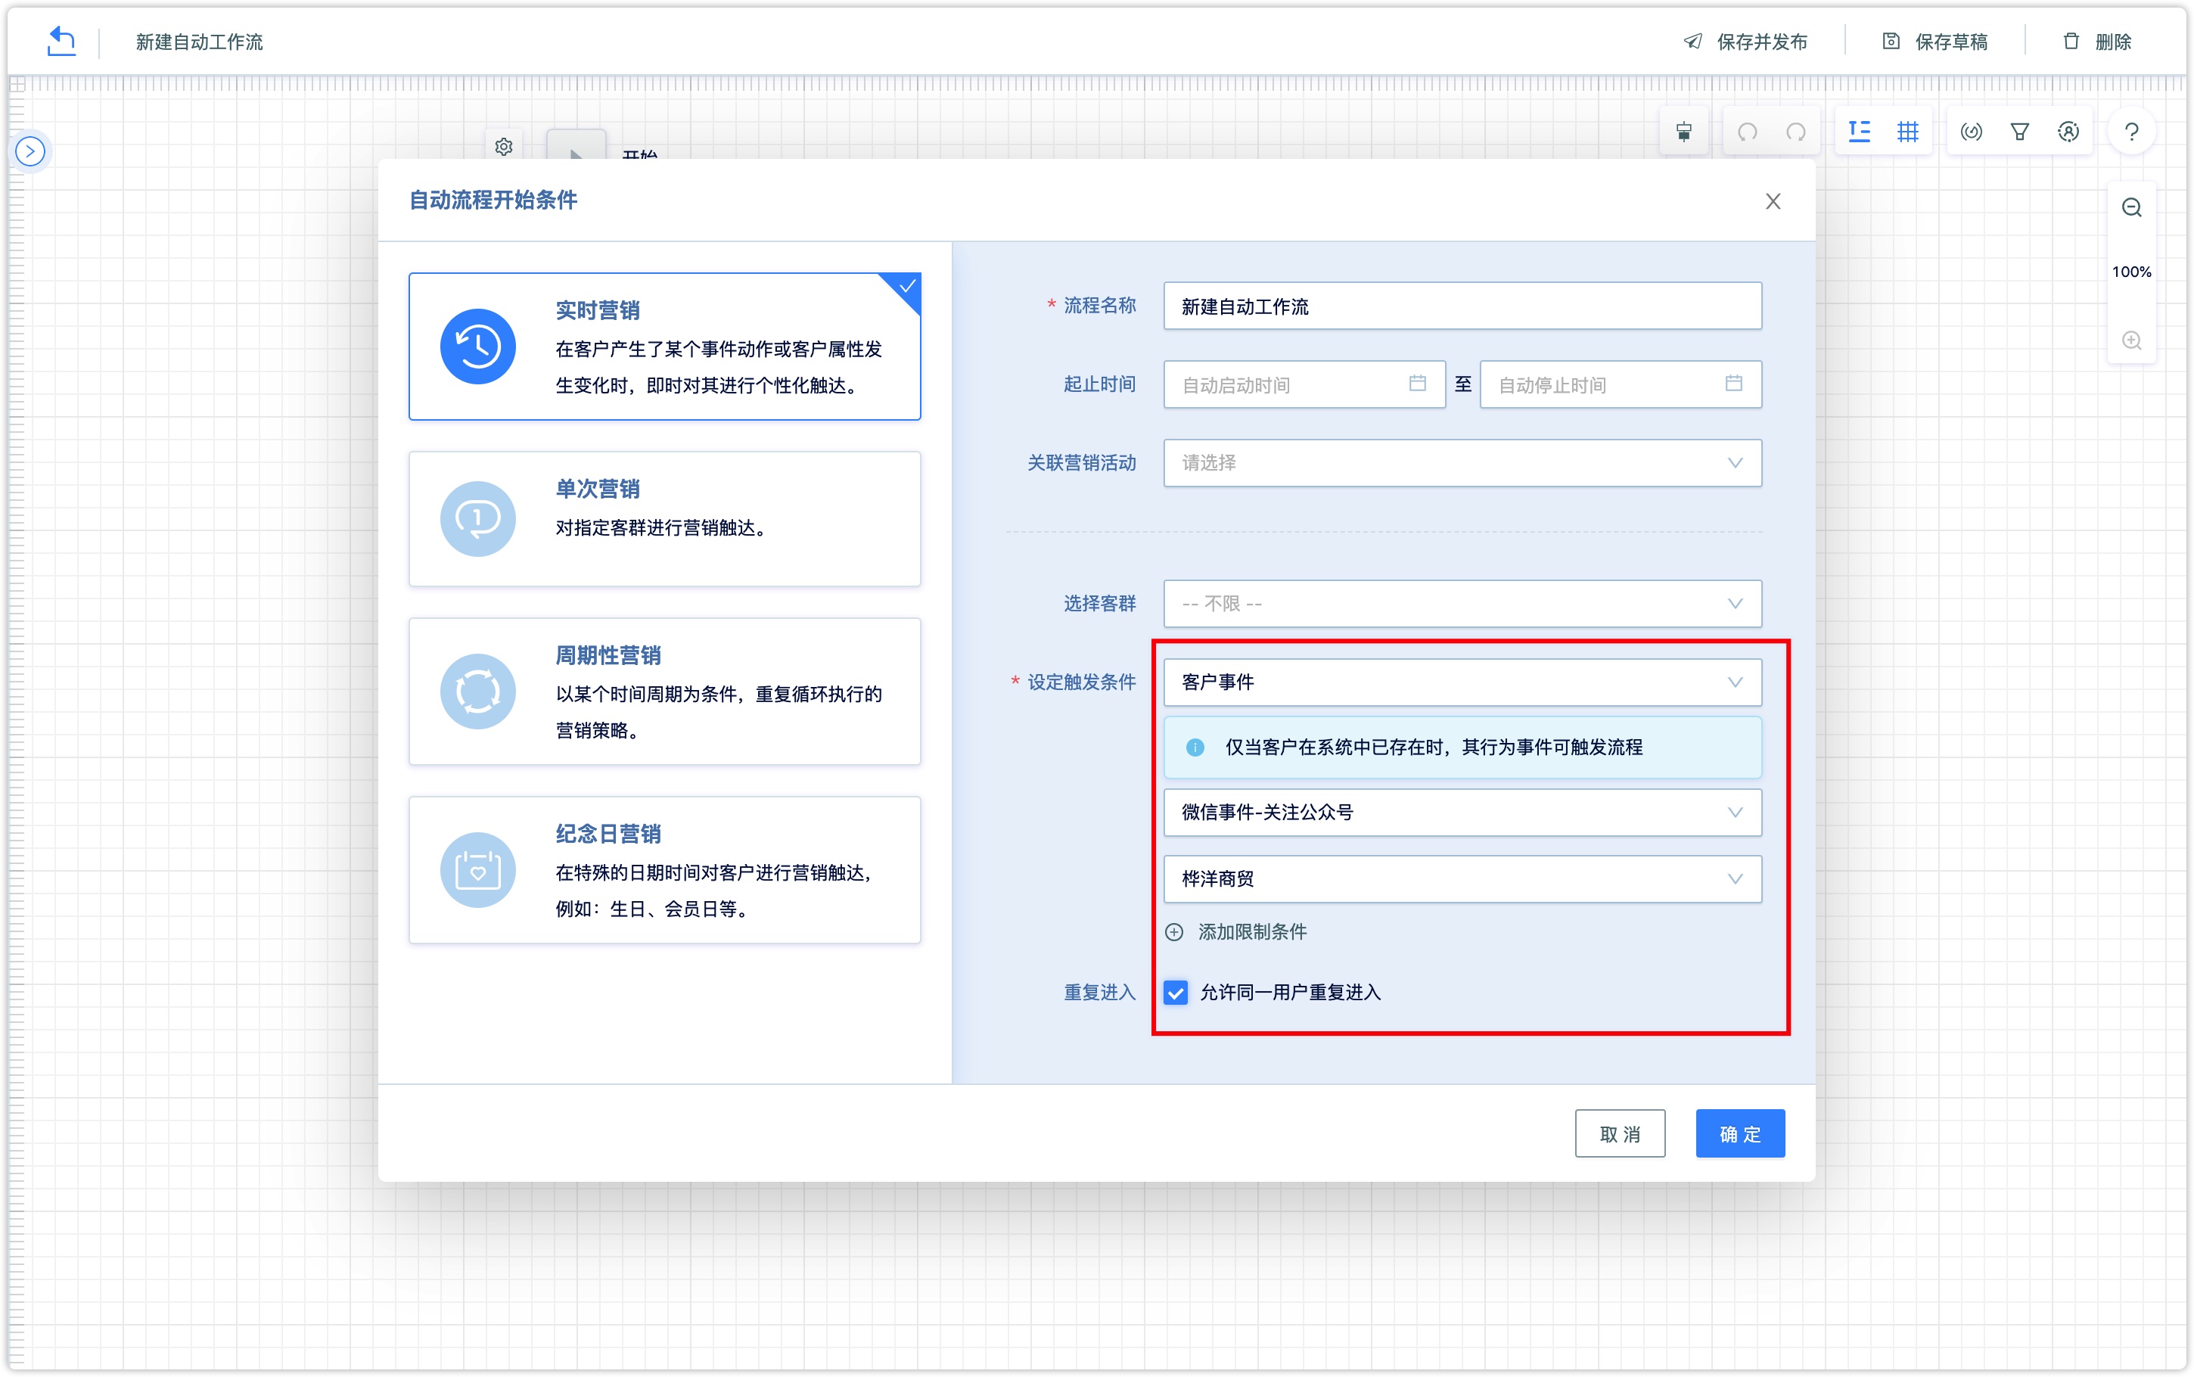
Task: Click 保存草稿 button
Action: pos(1935,41)
